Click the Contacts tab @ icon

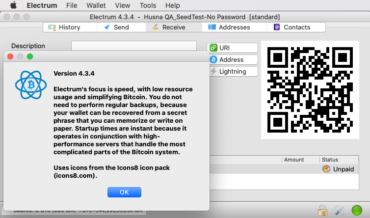(x=277, y=27)
